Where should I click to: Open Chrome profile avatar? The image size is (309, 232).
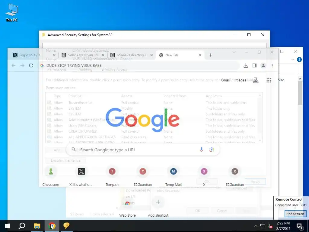[263, 66]
